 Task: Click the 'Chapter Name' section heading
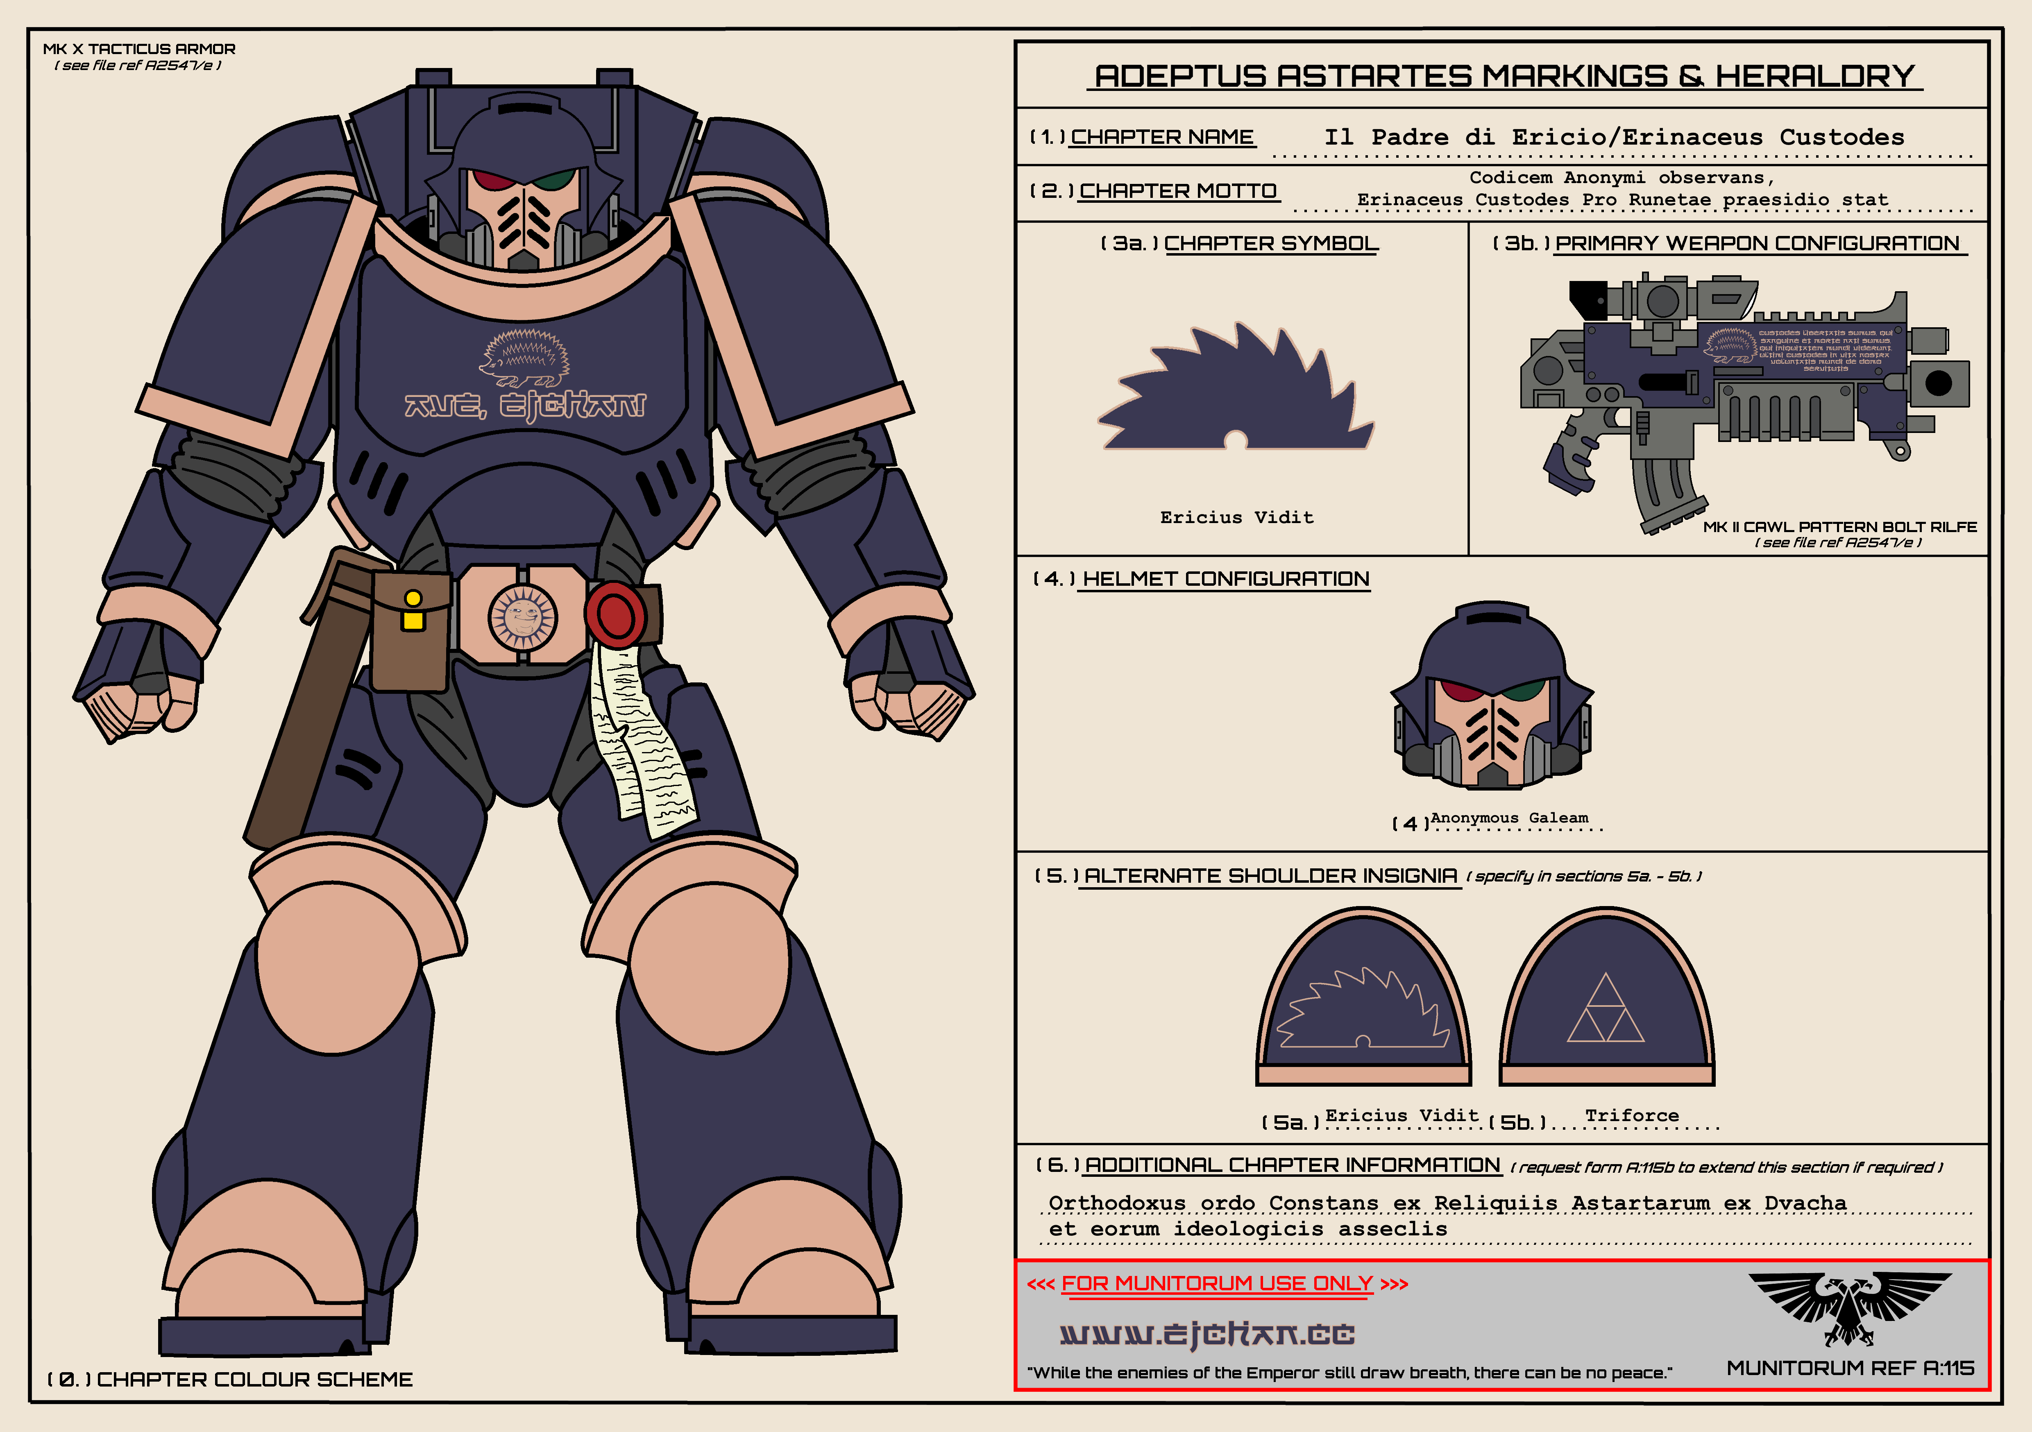(x=1162, y=137)
